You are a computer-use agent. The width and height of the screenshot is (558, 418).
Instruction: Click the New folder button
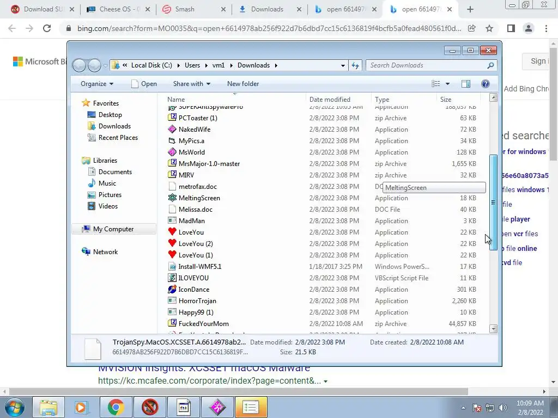(243, 84)
